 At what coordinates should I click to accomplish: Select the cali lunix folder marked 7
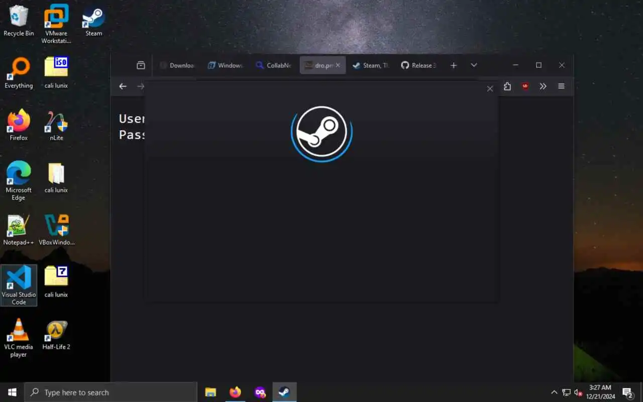click(x=56, y=282)
